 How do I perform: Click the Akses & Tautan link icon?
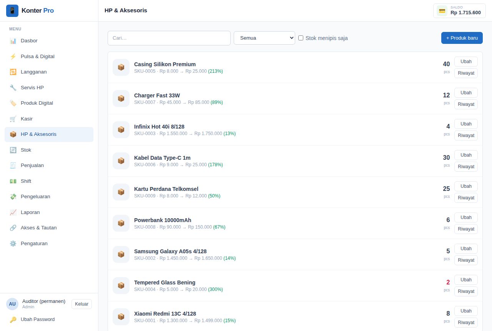coord(13,228)
